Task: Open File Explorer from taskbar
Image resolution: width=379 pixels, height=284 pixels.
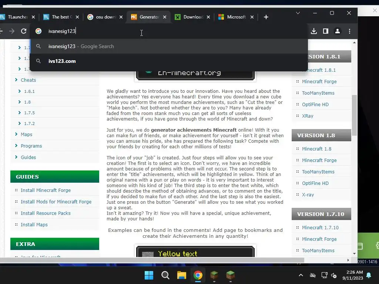Action: click(x=181, y=275)
